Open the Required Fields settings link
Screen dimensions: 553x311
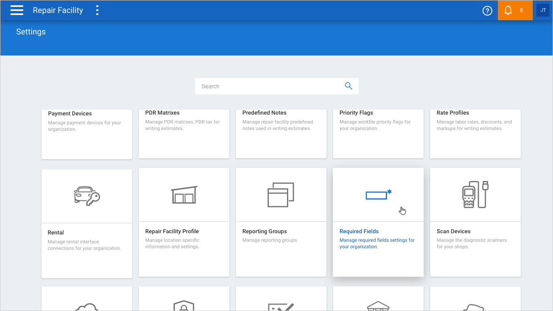(x=359, y=231)
